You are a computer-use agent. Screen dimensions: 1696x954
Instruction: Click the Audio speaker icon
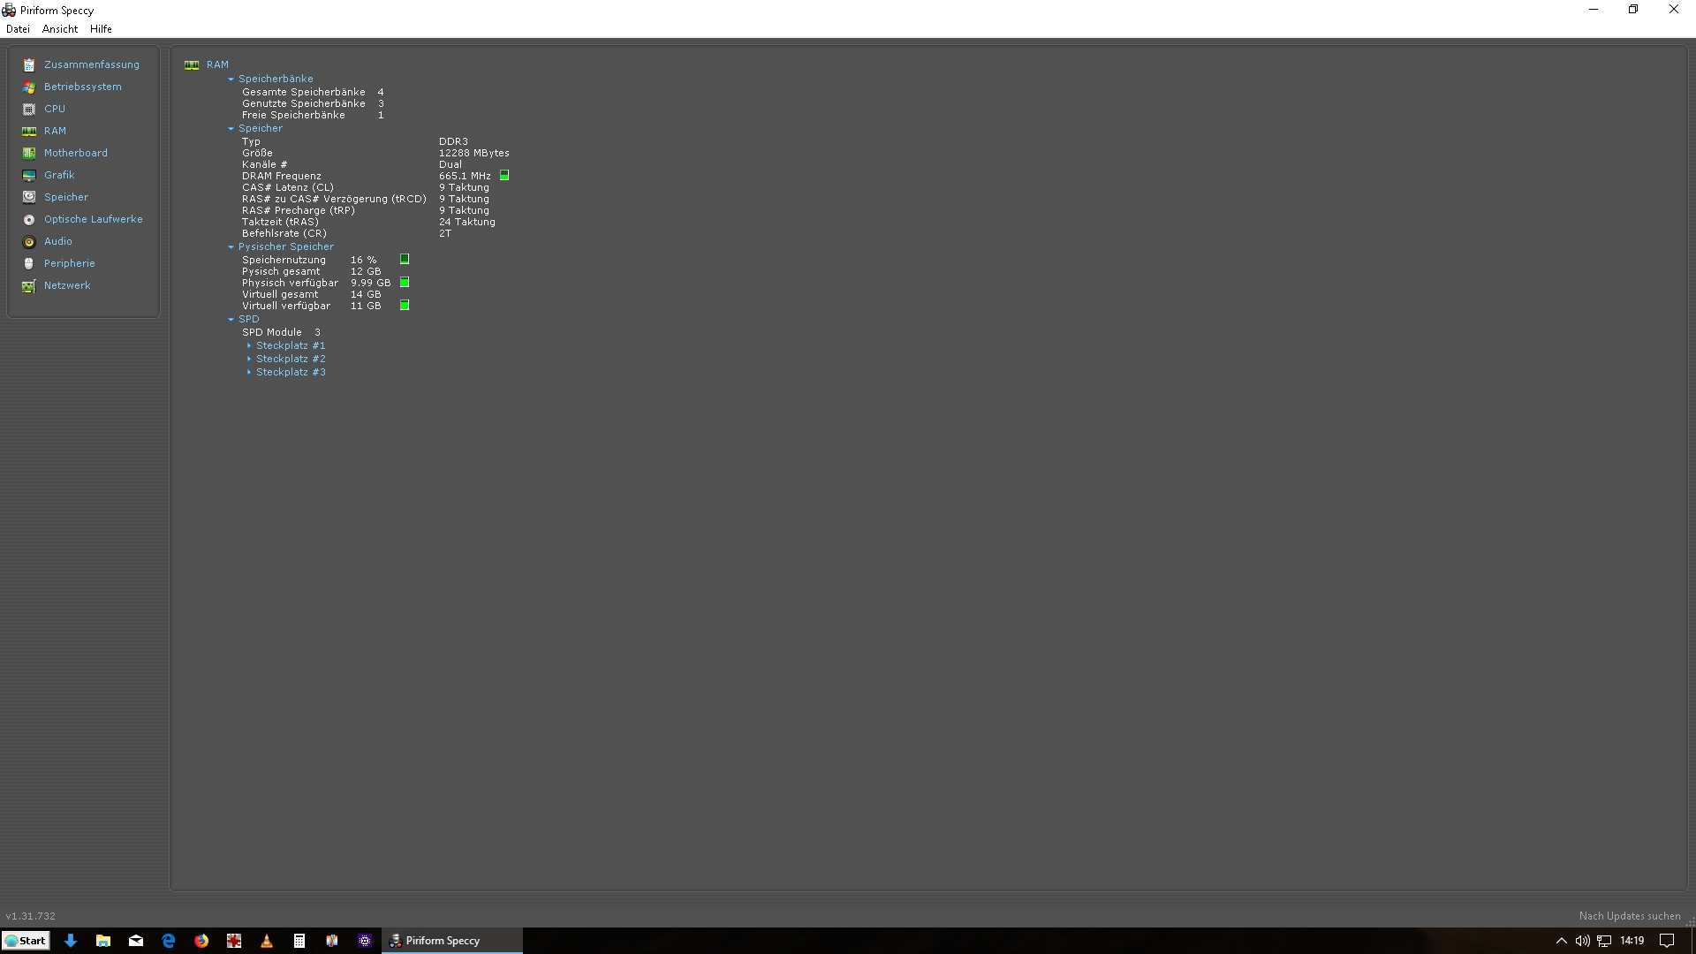pyautogui.click(x=29, y=242)
